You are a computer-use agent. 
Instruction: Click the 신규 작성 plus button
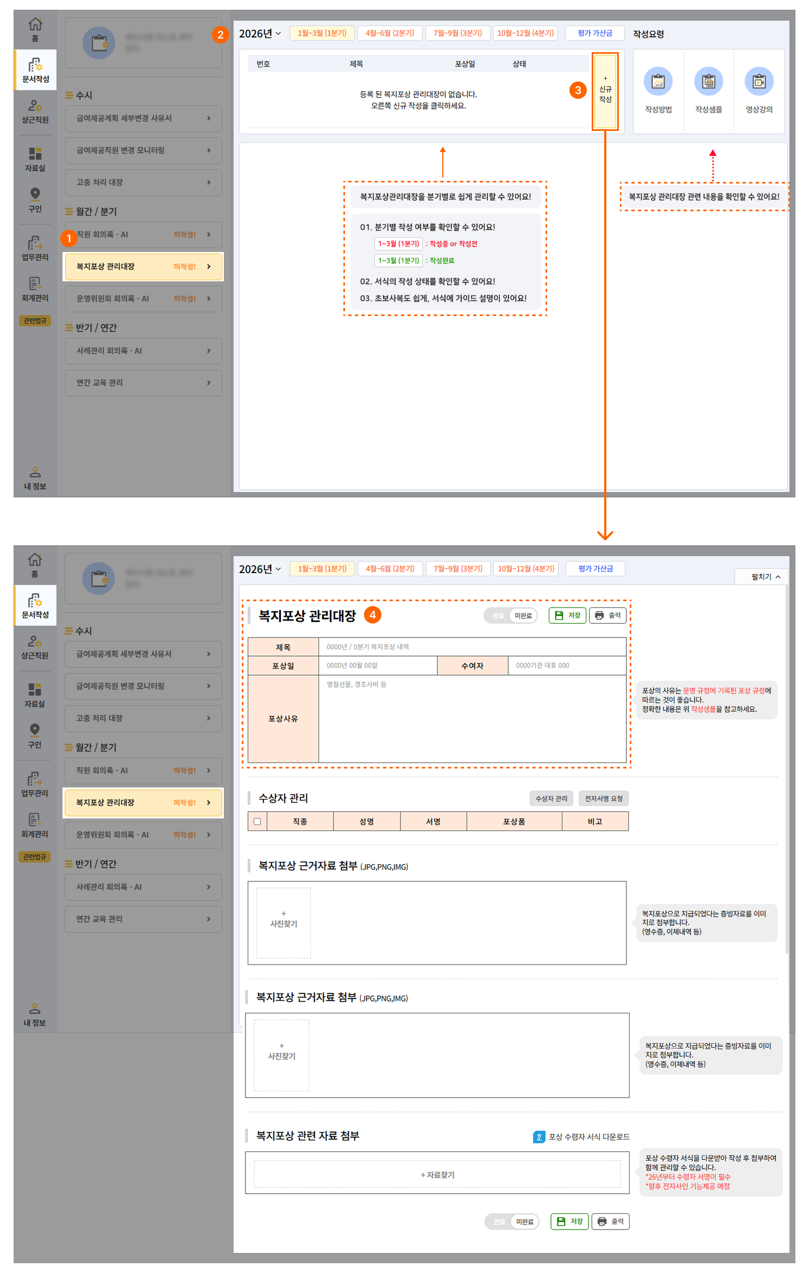(605, 91)
